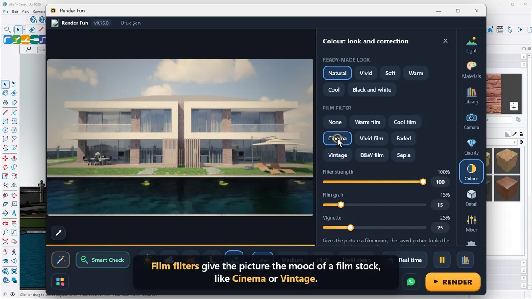This screenshot has width=532, height=299.
Task: Open the Materials panel in the sidebar
Action: 471,70
